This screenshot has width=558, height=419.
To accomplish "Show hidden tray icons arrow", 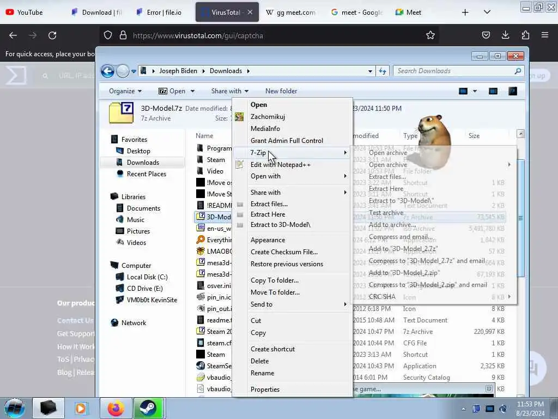I will click(x=463, y=409).
